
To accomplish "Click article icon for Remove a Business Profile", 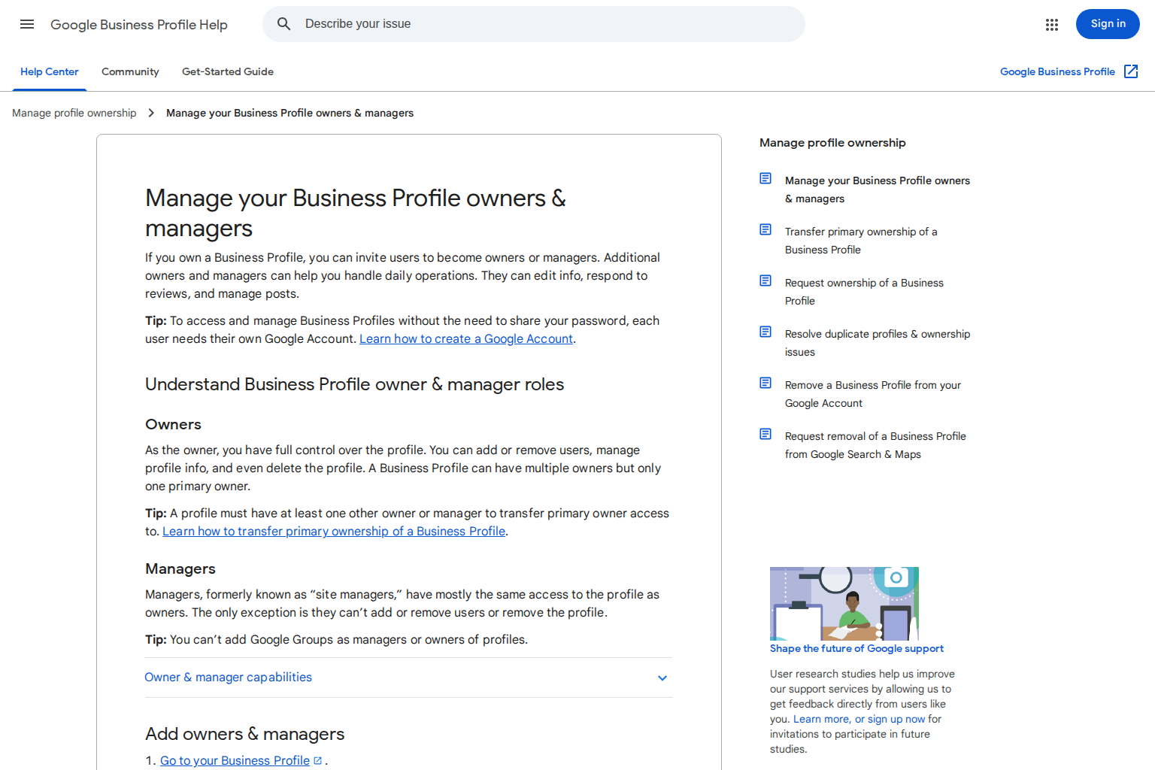I will [x=765, y=383].
